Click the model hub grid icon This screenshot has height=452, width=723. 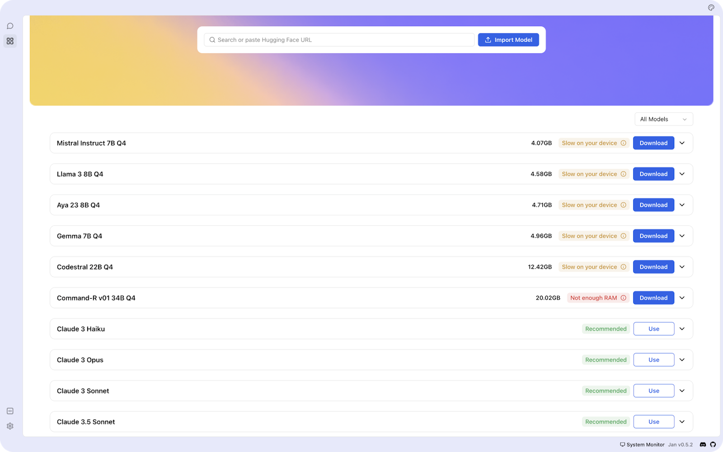tap(10, 41)
